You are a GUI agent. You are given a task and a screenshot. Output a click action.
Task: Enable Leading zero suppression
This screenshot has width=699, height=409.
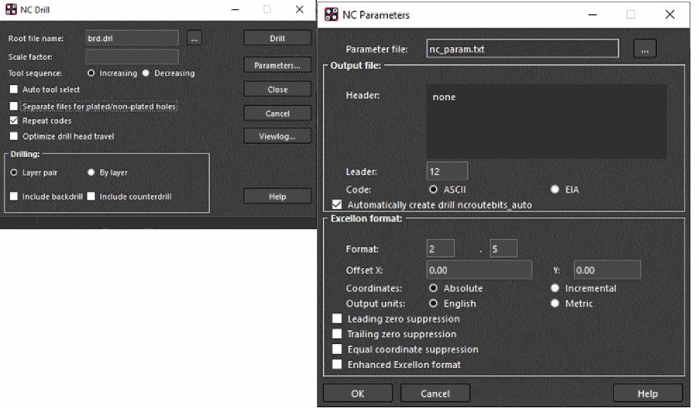pos(337,318)
